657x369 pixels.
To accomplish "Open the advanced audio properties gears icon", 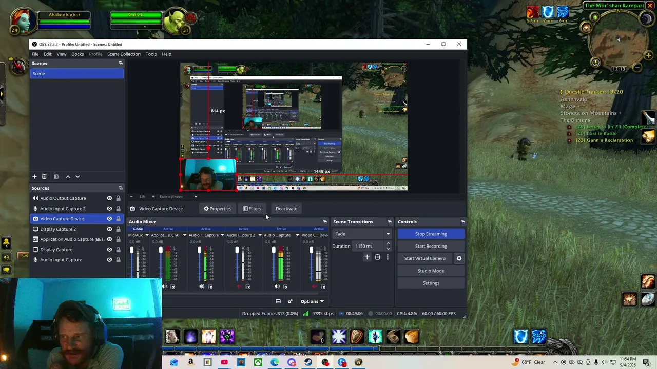I will 290,301.
